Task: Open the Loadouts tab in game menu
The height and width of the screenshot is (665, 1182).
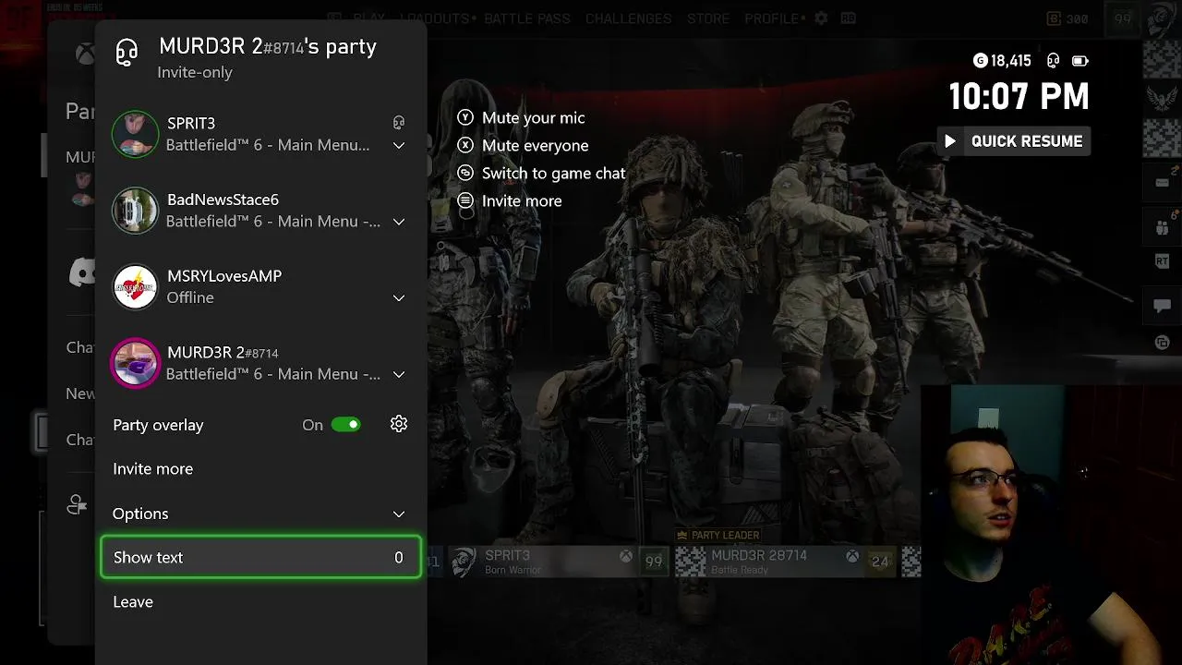Action: [x=438, y=18]
